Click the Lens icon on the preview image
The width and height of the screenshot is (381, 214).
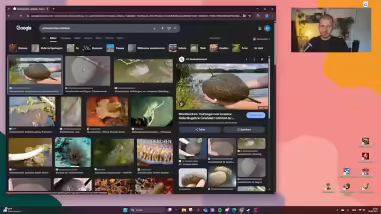[182, 104]
